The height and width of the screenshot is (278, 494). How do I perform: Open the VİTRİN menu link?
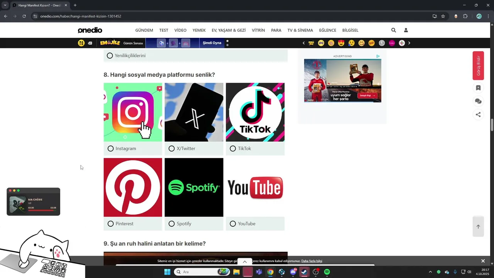[259, 30]
